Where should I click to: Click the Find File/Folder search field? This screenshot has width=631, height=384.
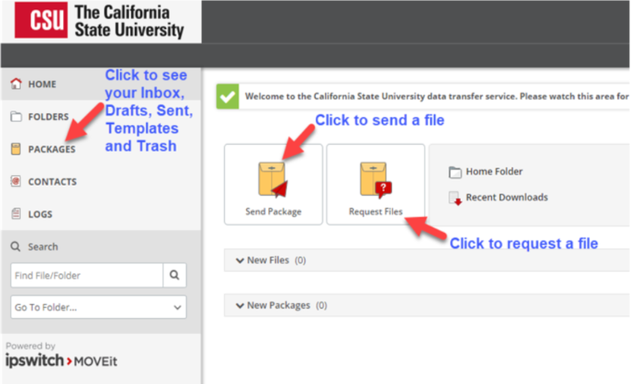click(x=87, y=275)
